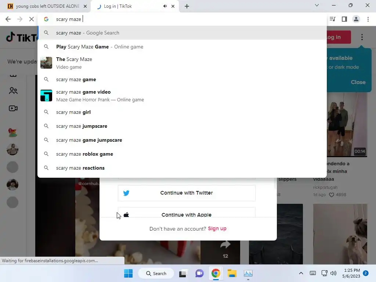Follow the Sign up link

coord(217,228)
